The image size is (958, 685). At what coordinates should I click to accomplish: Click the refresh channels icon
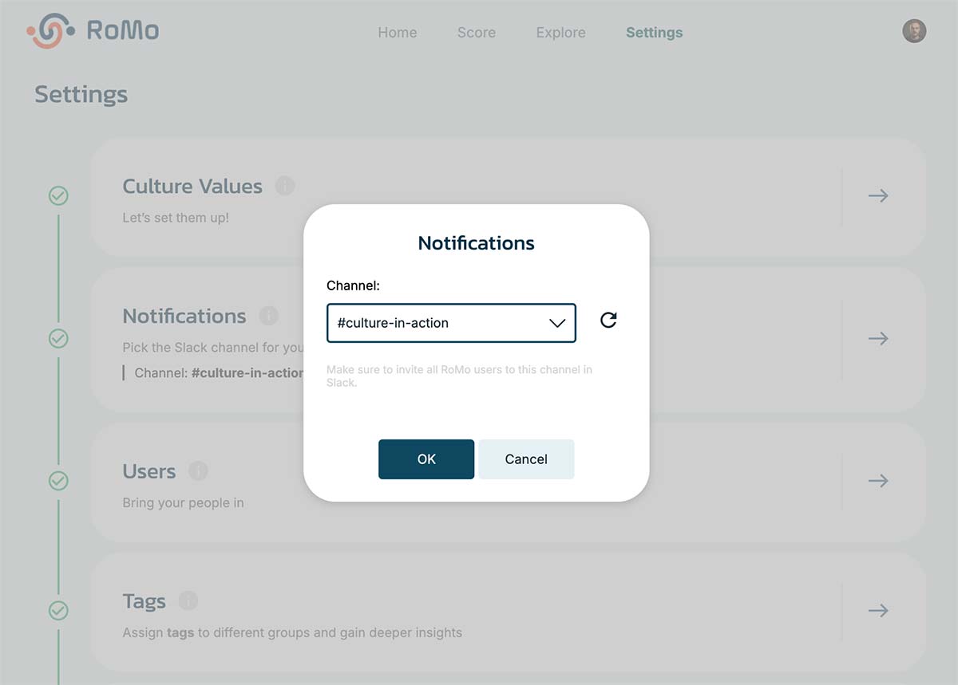608,321
